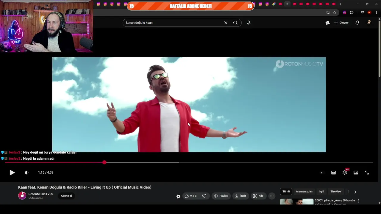Switch to the colorful price-tag icon tab

274,4
